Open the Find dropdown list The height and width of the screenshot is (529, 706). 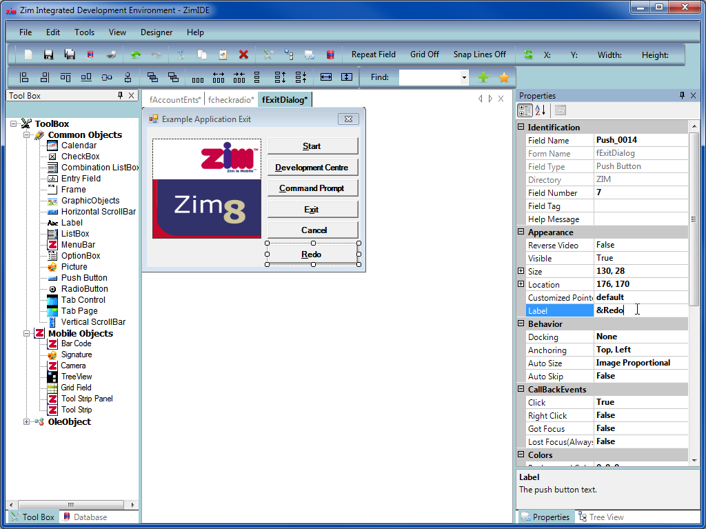click(464, 78)
